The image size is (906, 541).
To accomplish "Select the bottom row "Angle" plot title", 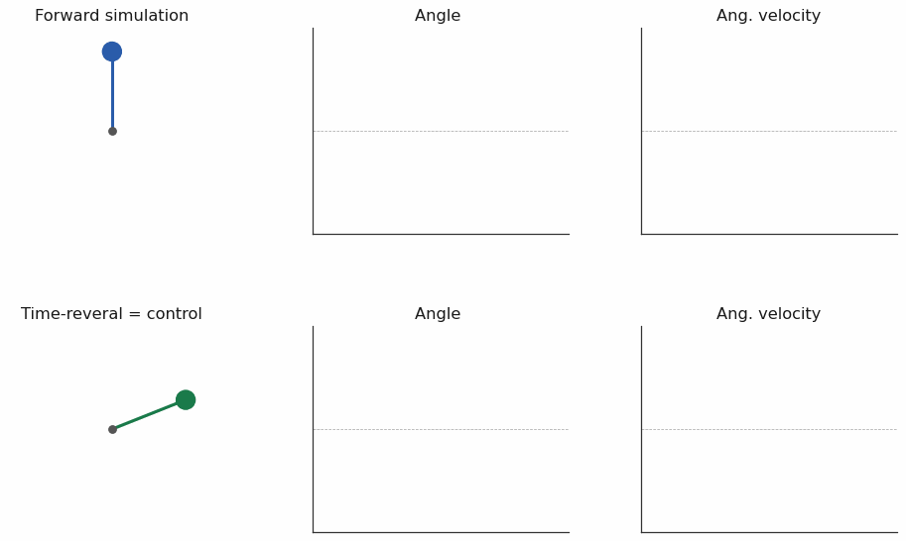I will 438,314.
